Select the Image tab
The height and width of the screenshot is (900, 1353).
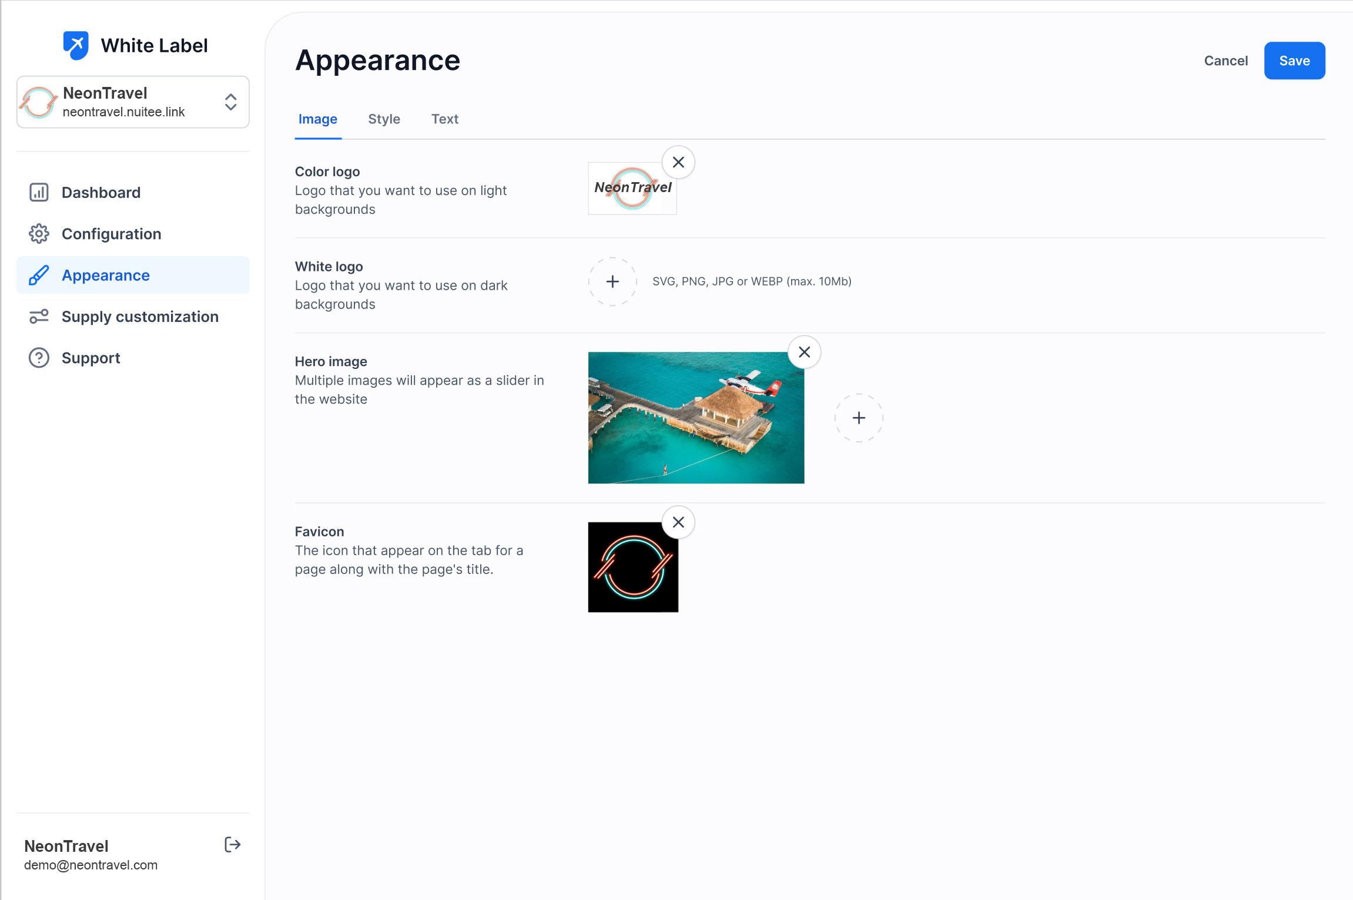317,119
